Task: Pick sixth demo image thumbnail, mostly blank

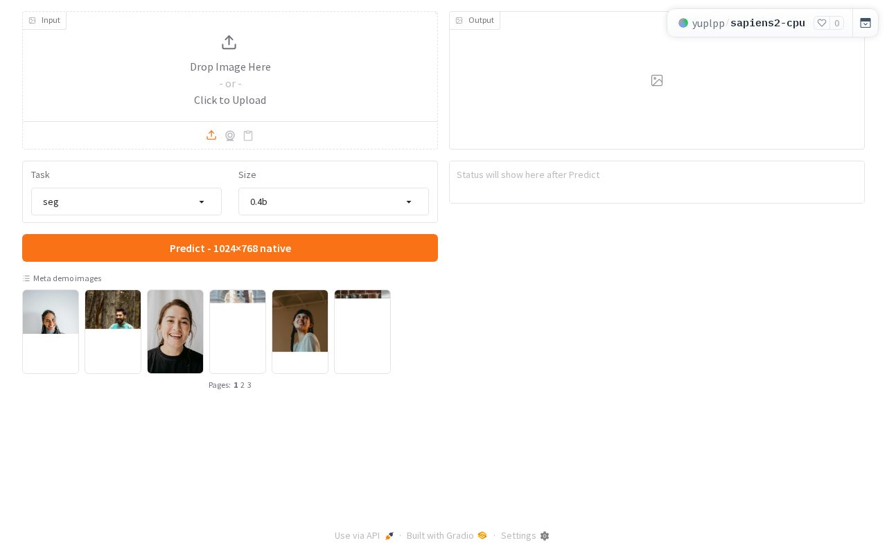Action: [x=362, y=332]
